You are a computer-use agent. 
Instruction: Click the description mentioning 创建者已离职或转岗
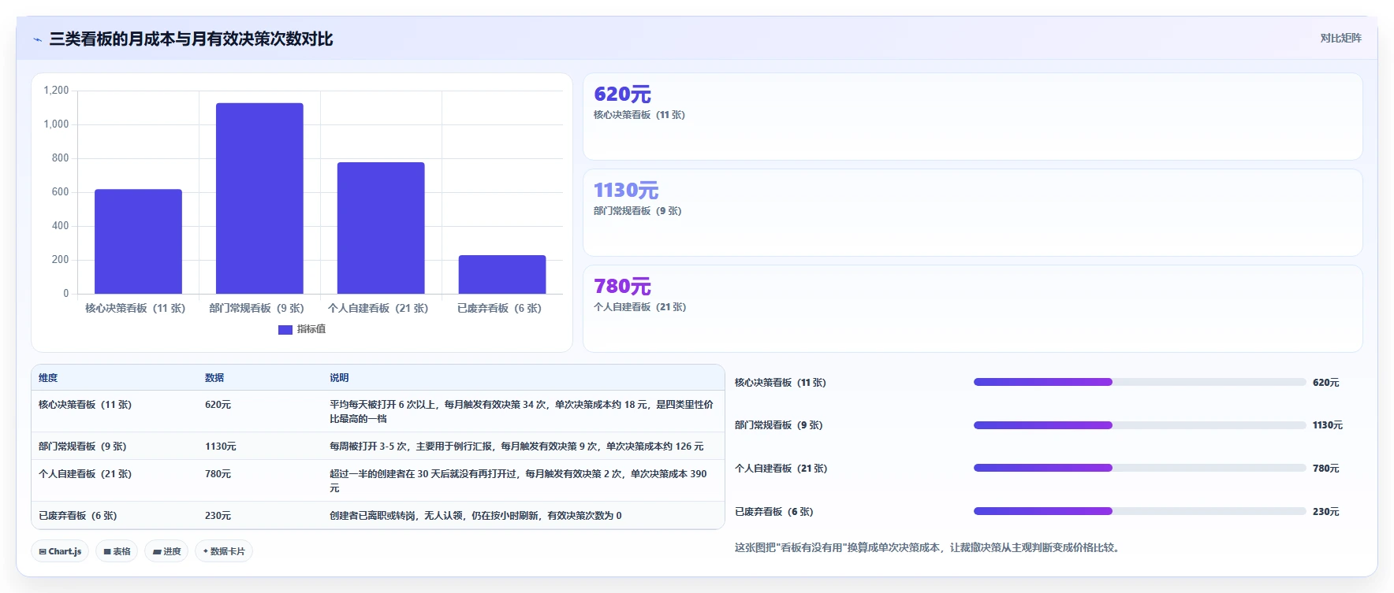click(x=475, y=516)
